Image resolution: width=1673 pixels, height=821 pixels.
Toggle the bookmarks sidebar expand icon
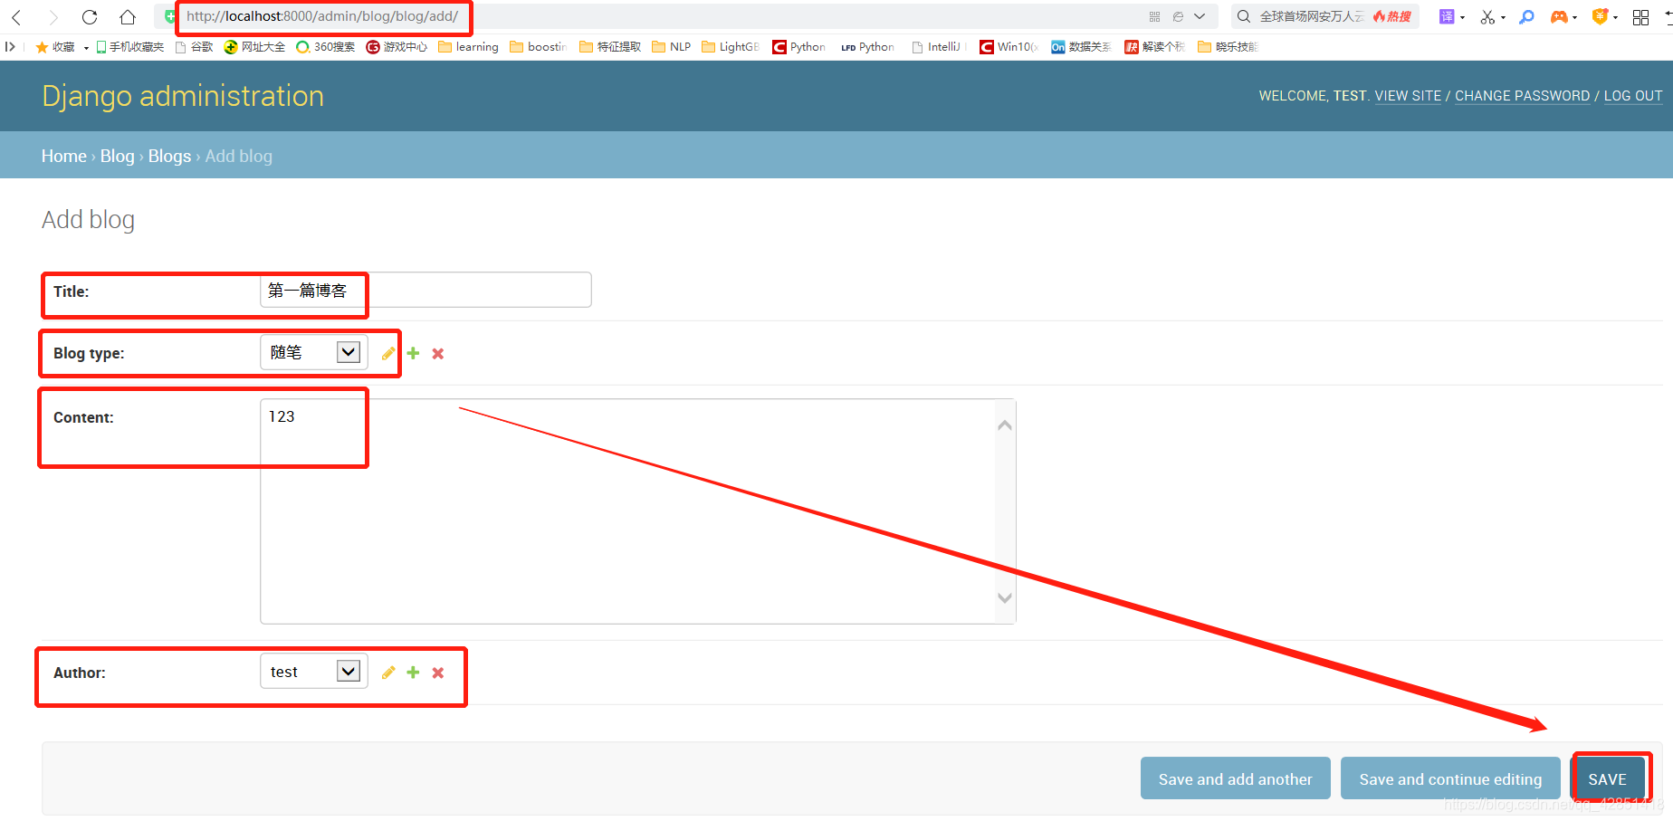pos(10,47)
